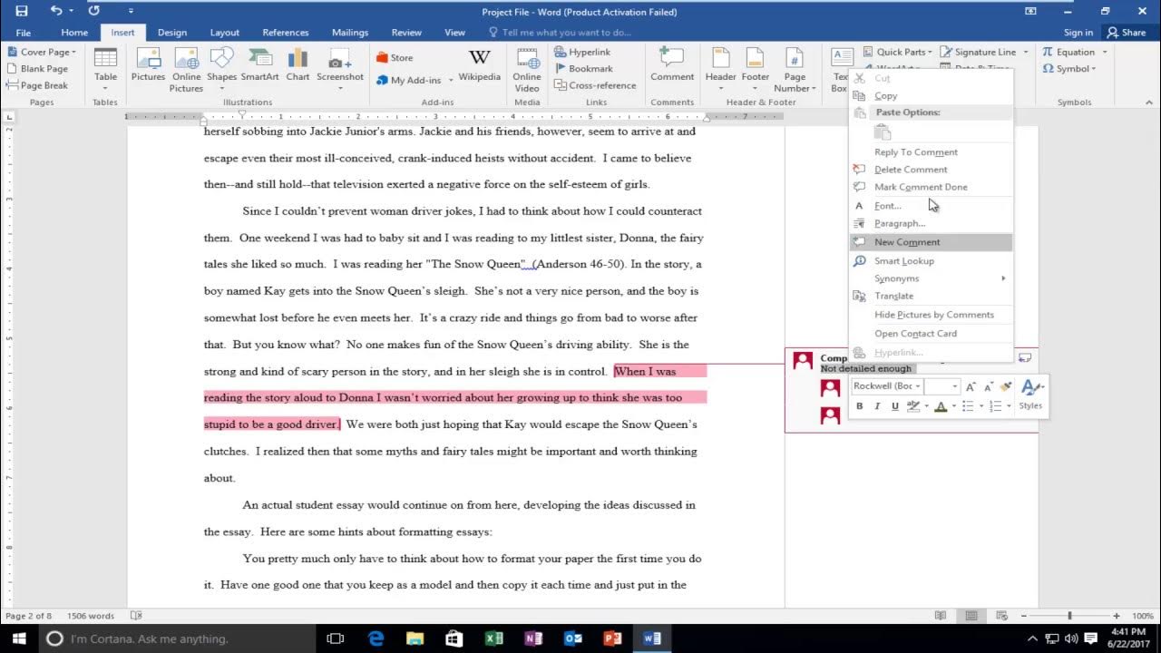Click the Sign in link
Screen dimensions: 1161x653
click(1078, 33)
